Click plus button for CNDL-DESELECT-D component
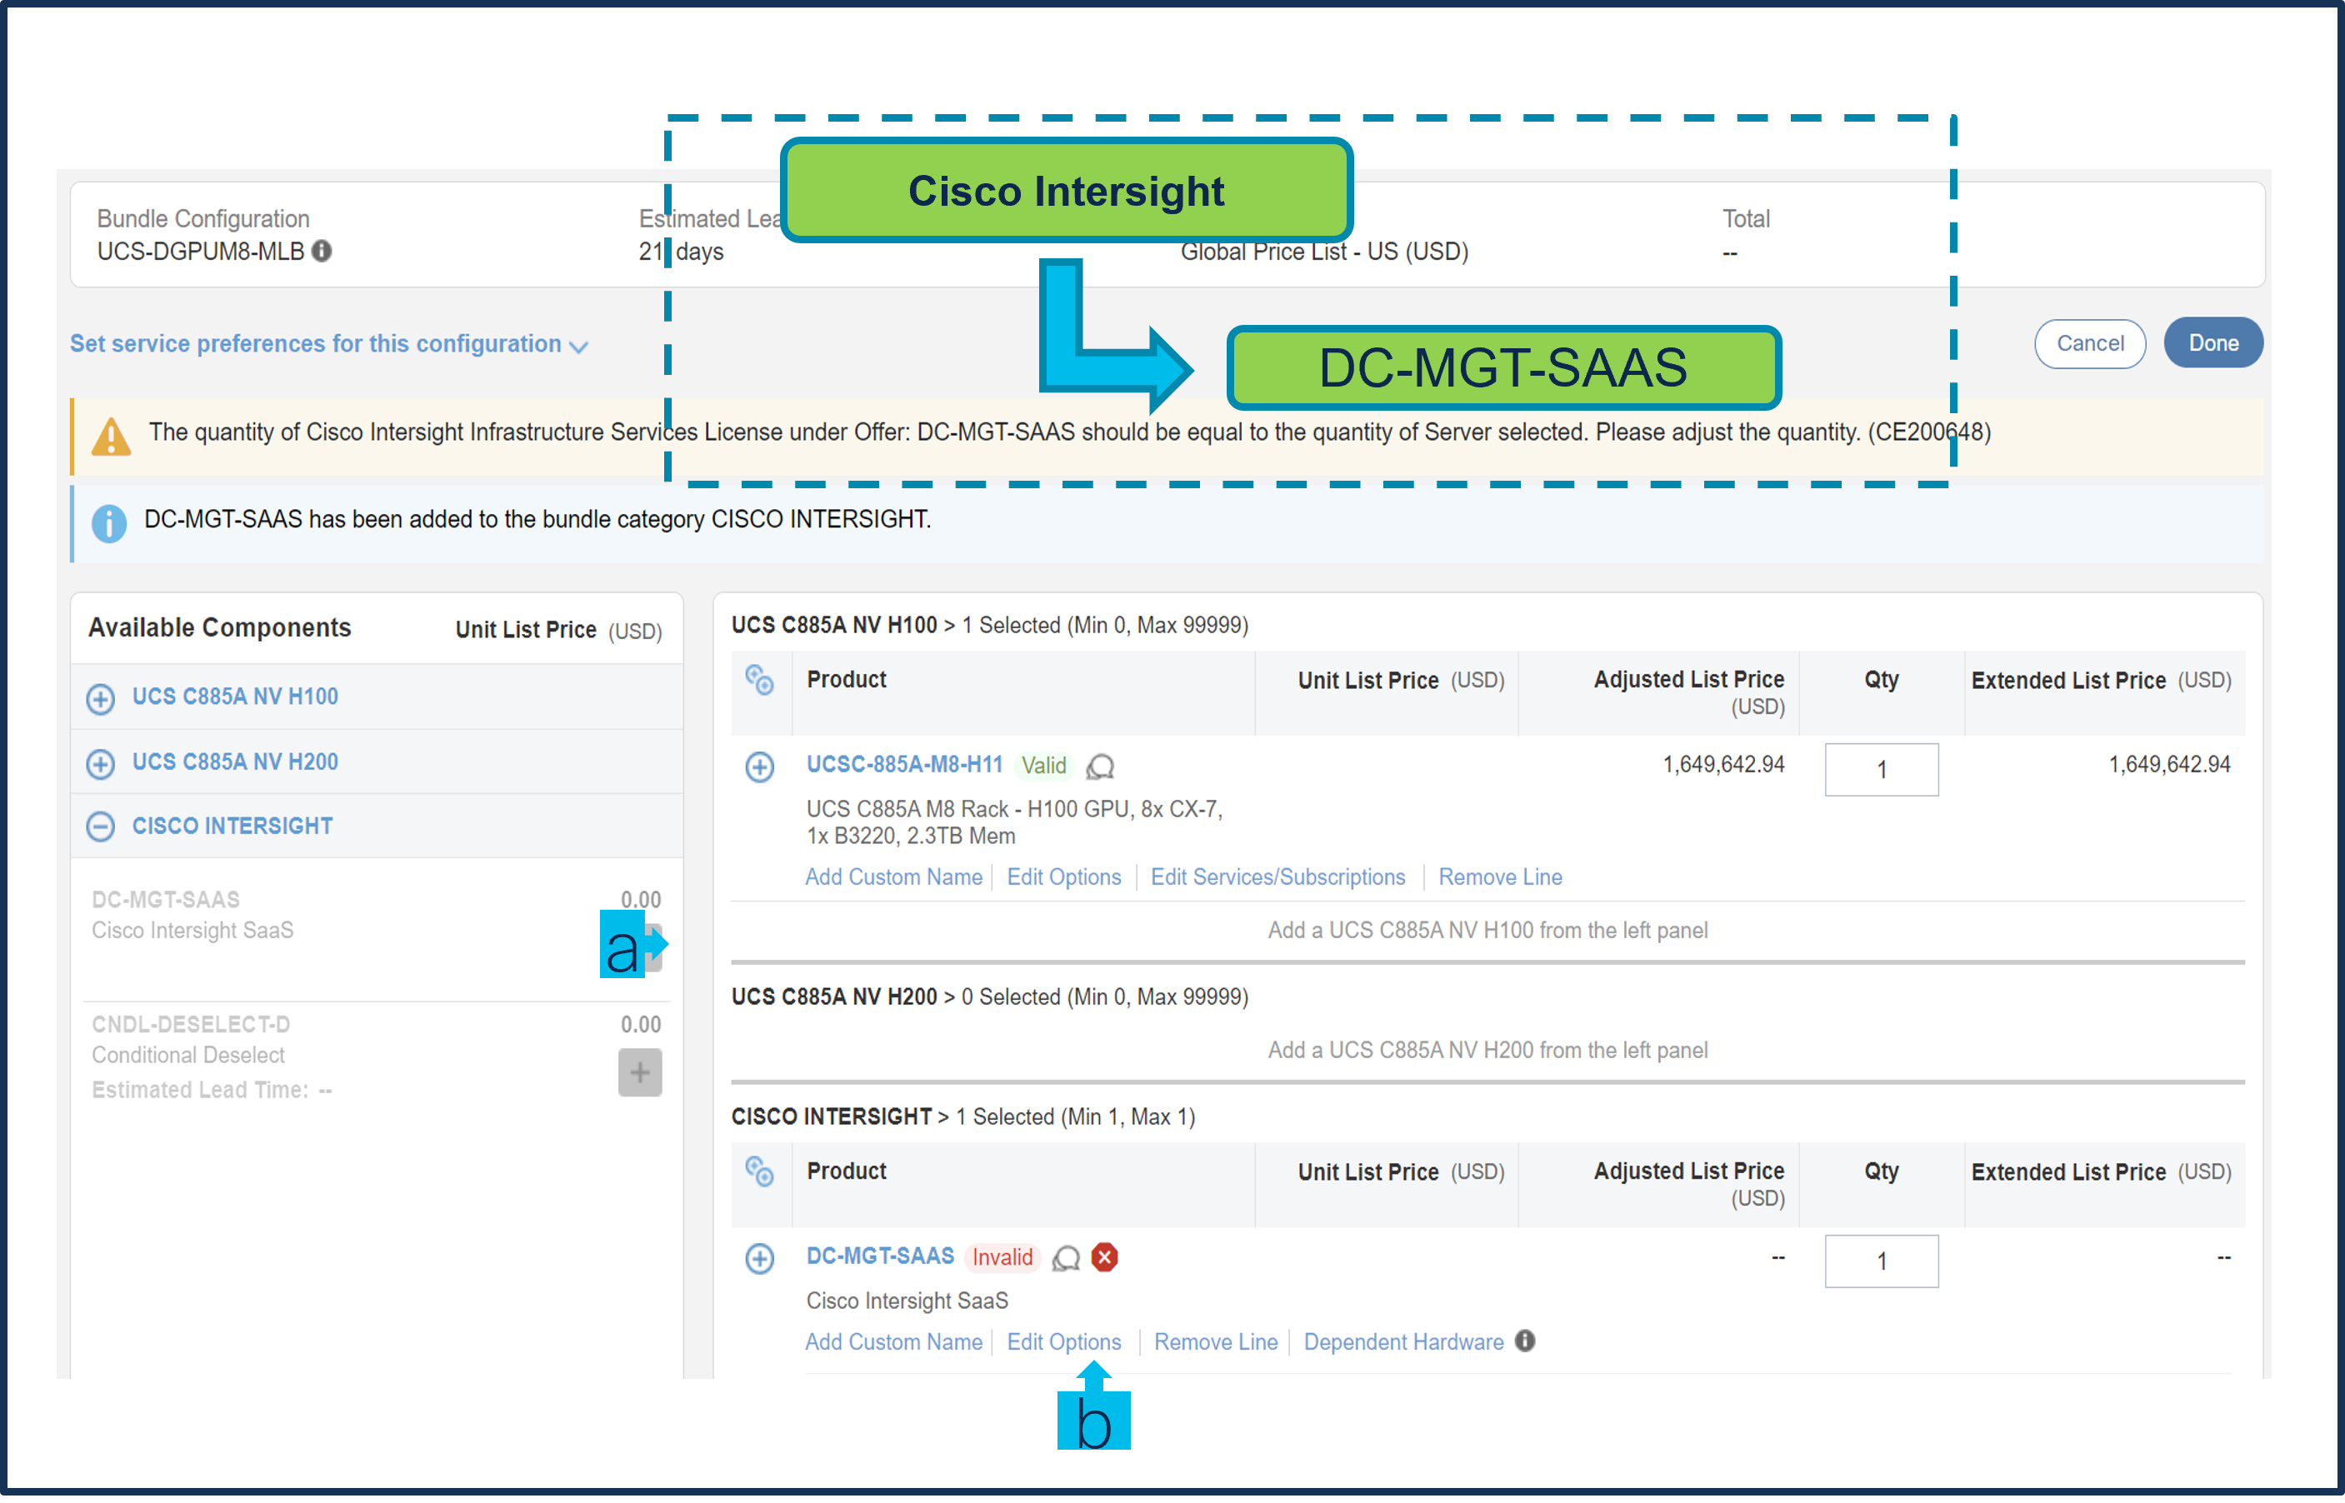2345x1503 pixels. (x=639, y=1072)
